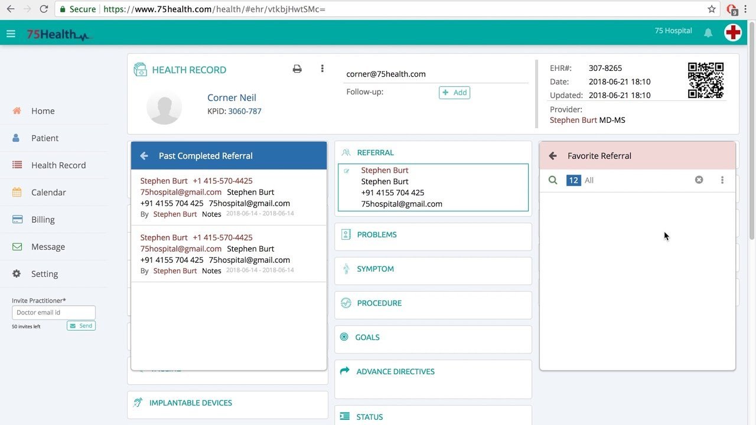
Task: Expand the Problems section
Action: tap(377, 235)
